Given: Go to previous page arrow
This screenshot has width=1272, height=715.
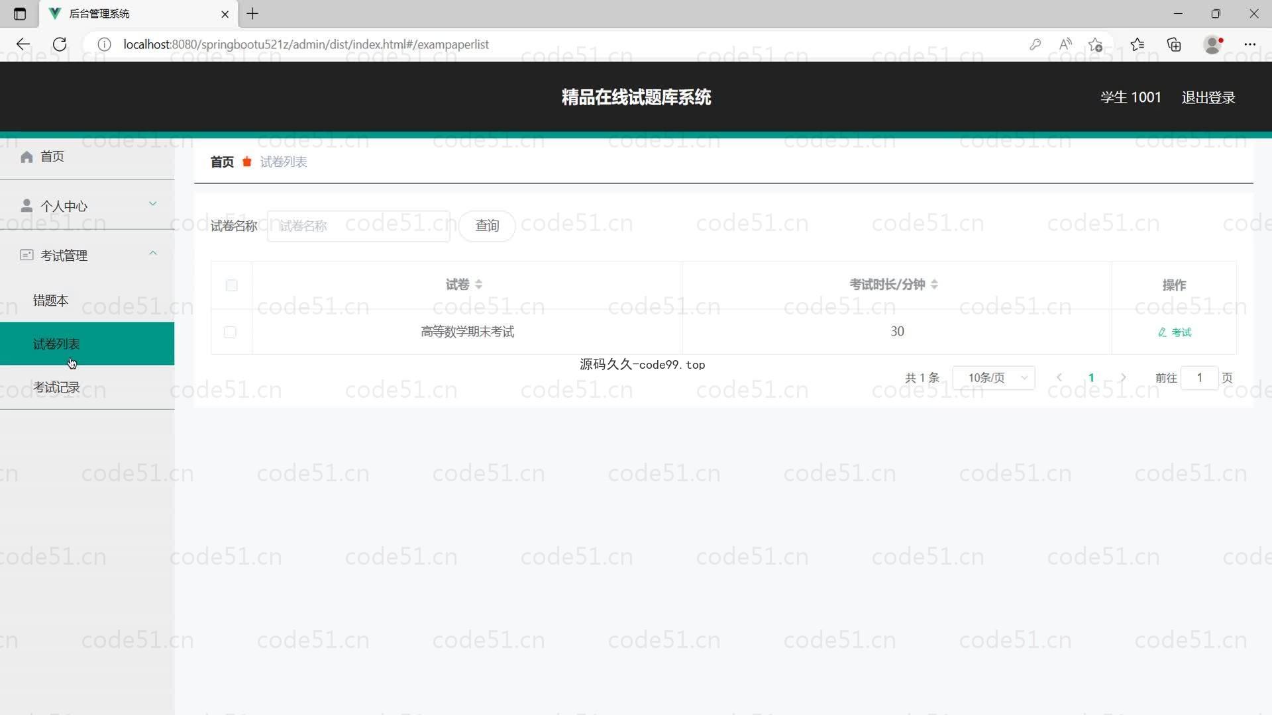Looking at the screenshot, I should pos(1059,377).
